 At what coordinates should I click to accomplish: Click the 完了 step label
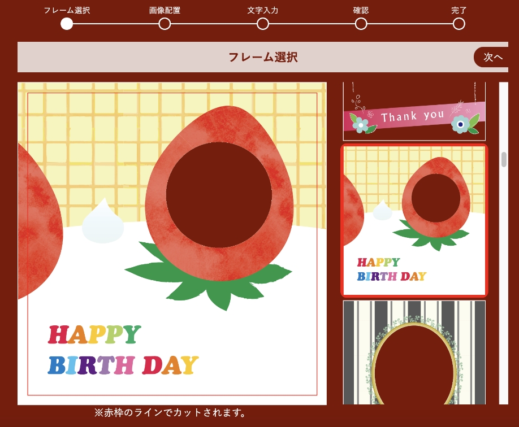[x=459, y=10]
